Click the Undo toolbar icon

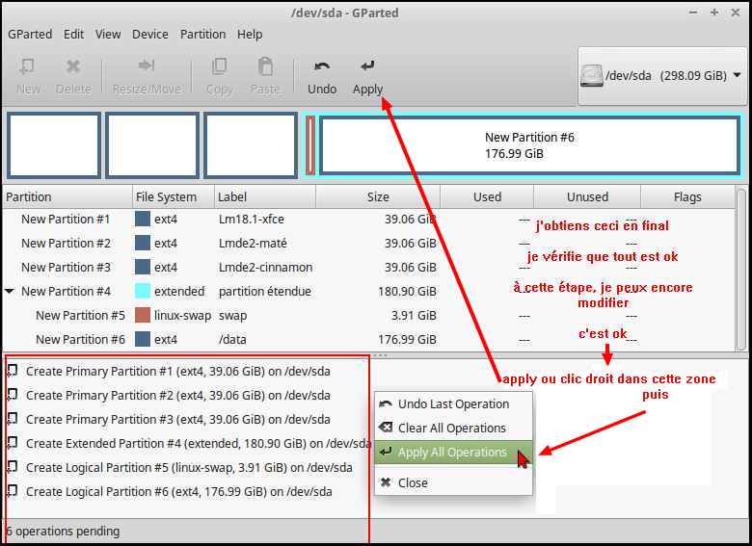(x=322, y=67)
